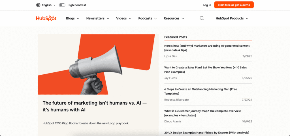
Task: Click the globe language icon
Action: point(38,5)
